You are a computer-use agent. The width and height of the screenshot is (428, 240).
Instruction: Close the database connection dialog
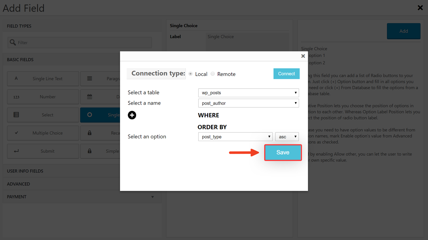[303, 56]
